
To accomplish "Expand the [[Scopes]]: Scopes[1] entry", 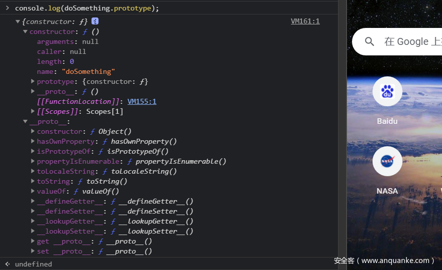I will point(32,111).
